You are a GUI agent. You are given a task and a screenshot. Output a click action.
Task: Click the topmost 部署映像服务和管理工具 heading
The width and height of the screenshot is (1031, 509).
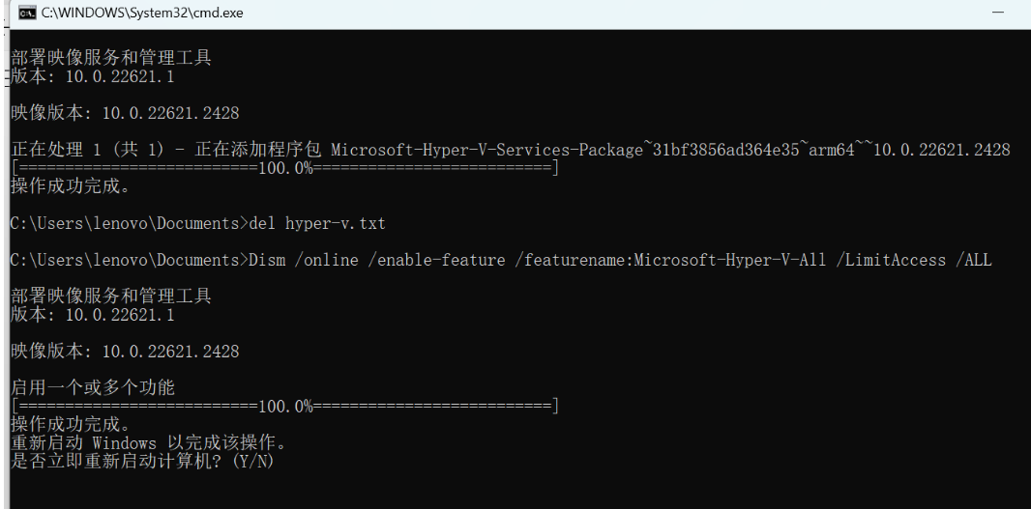tap(111, 58)
